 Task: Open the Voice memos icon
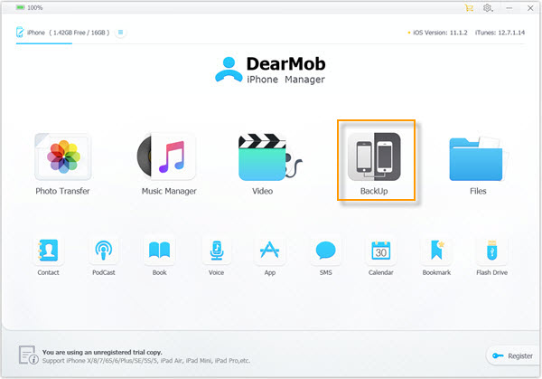217,251
